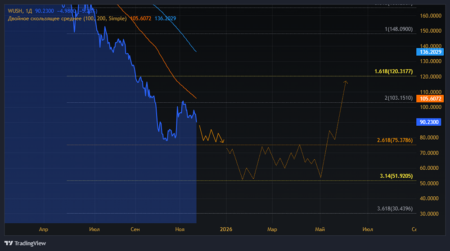Click the 60.0000 price scale label
This screenshot has width=450, height=251.
click(x=429, y=168)
